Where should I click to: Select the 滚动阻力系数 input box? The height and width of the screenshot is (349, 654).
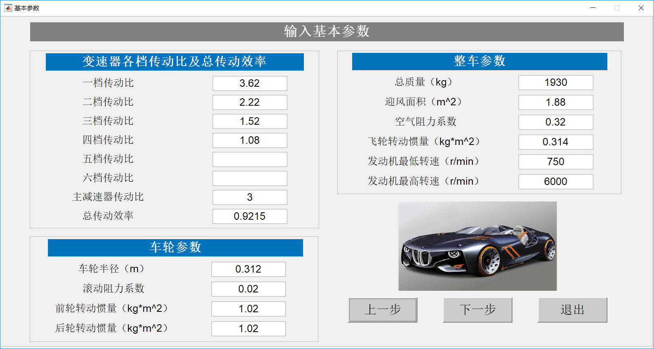click(x=248, y=289)
